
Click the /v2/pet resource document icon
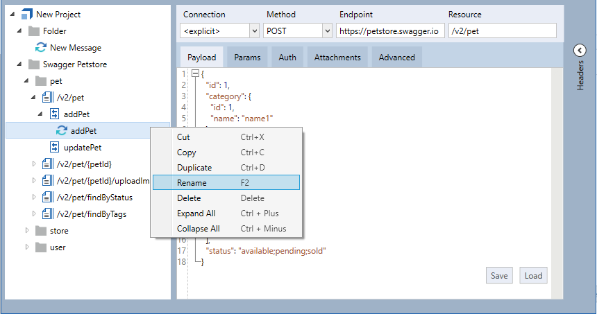point(48,98)
